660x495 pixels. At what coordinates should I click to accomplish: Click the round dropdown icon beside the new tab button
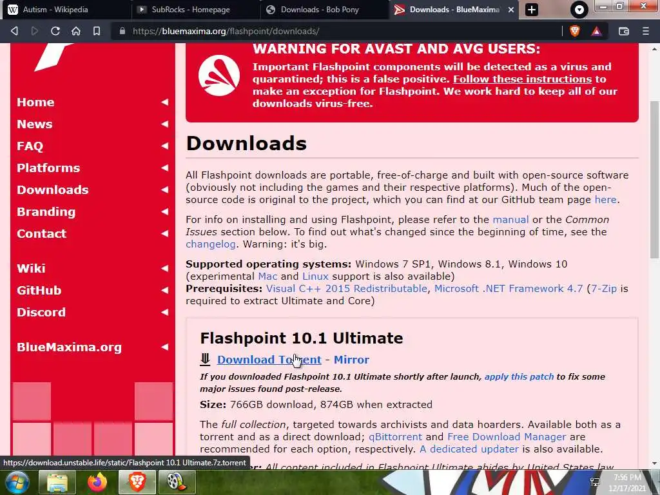coord(579,10)
